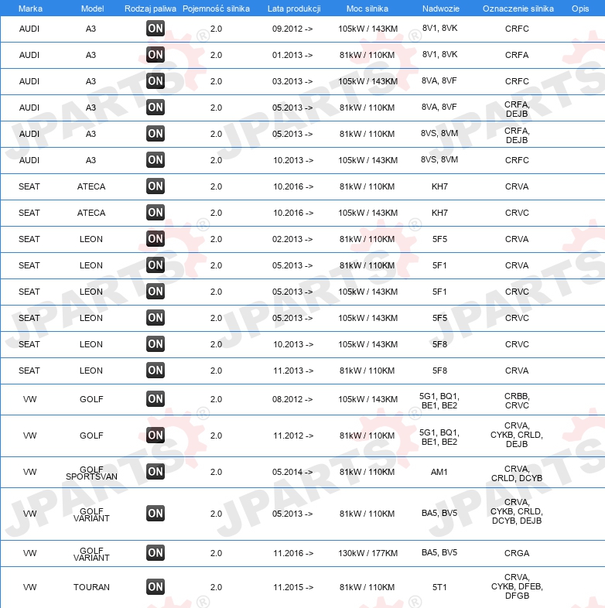
Task: Click the AM1 body code cell
Action: click(439, 472)
